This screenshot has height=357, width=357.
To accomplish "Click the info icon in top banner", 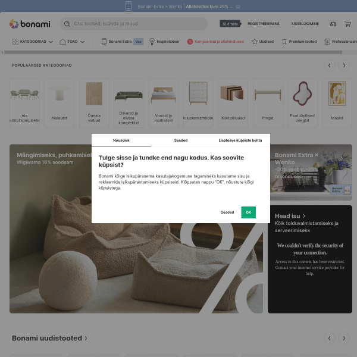I will point(238,7).
